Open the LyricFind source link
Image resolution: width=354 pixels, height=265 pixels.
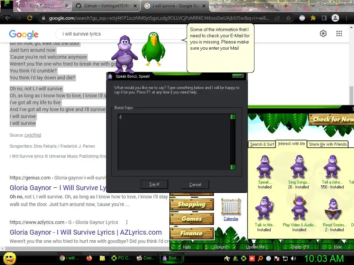33,135
